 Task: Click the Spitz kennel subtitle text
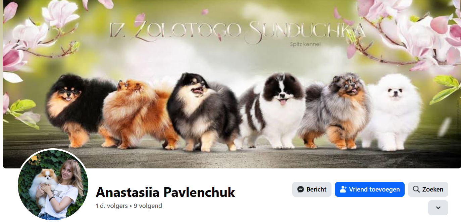[305, 44]
